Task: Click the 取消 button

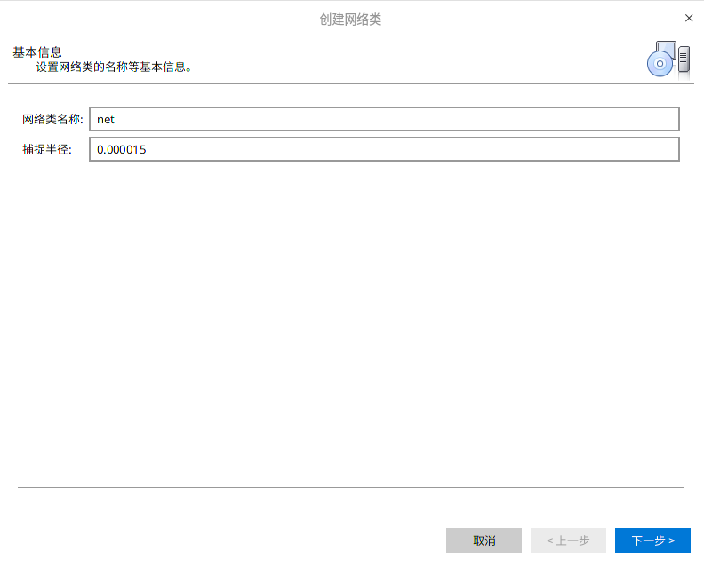Action: click(x=484, y=541)
